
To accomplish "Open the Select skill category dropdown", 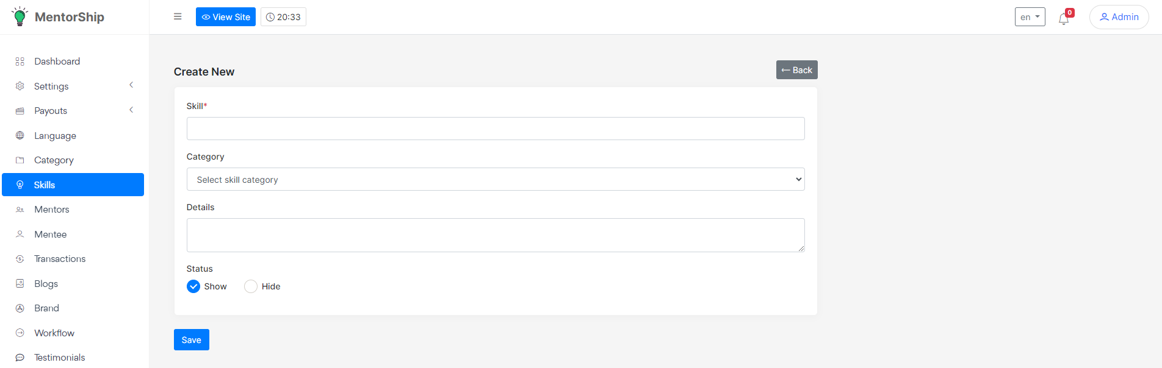I will click(495, 179).
